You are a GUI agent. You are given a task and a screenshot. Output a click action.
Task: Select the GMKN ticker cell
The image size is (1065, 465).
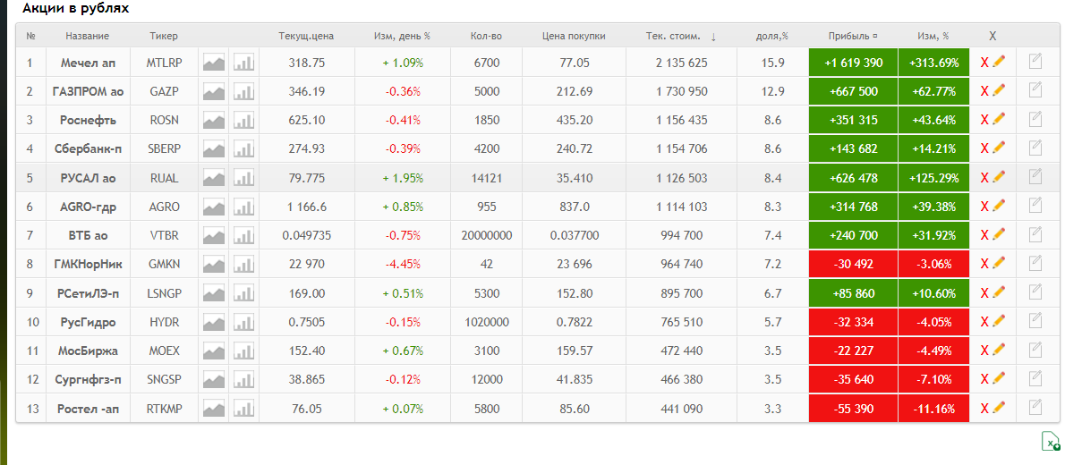(x=164, y=264)
